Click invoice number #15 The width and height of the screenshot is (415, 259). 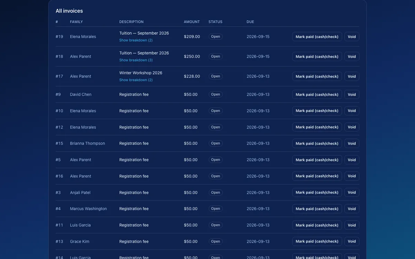(x=59, y=143)
